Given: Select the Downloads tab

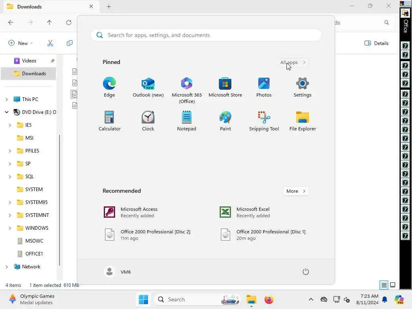Looking at the screenshot, I should click(x=51, y=6).
